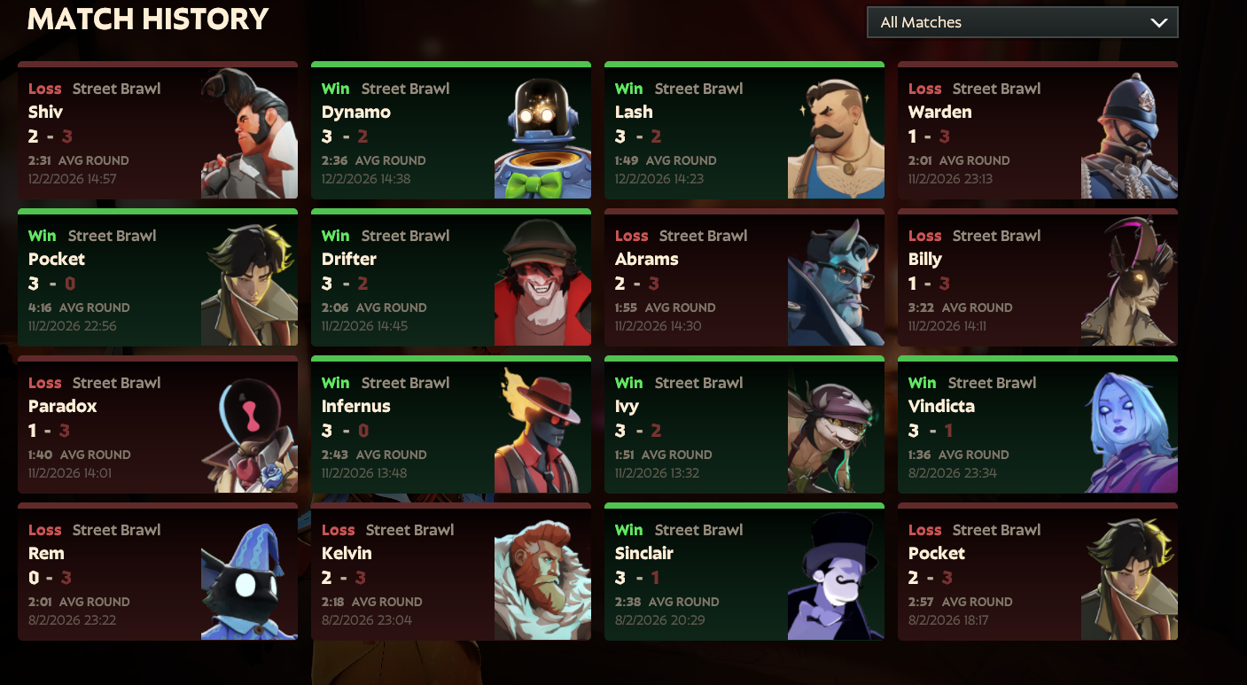The height and width of the screenshot is (685, 1247).
Task: Click Dynamo hero portrait
Action: click(542, 133)
